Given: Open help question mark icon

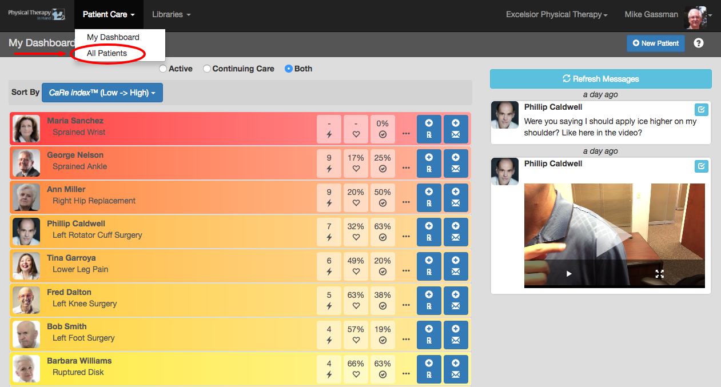Looking at the screenshot, I should [x=698, y=43].
